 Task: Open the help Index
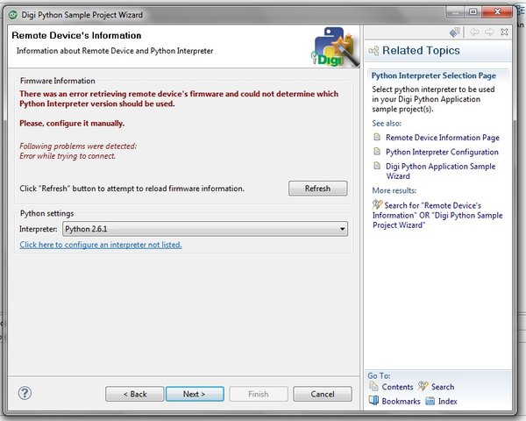tap(441, 401)
